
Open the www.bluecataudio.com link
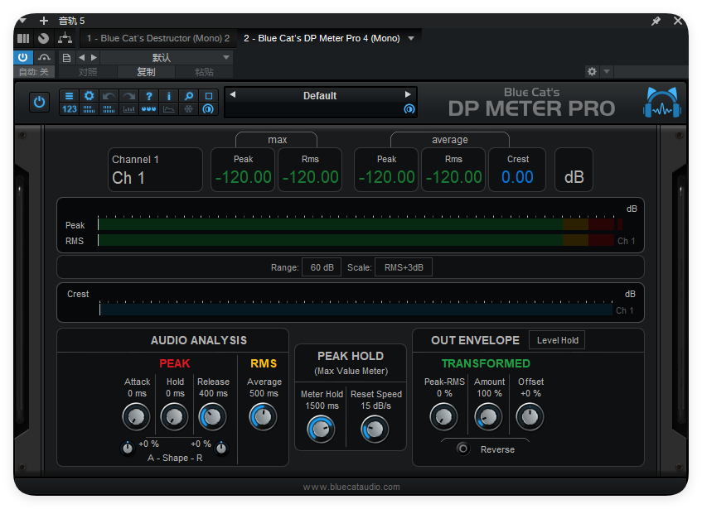(x=351, y=487)
